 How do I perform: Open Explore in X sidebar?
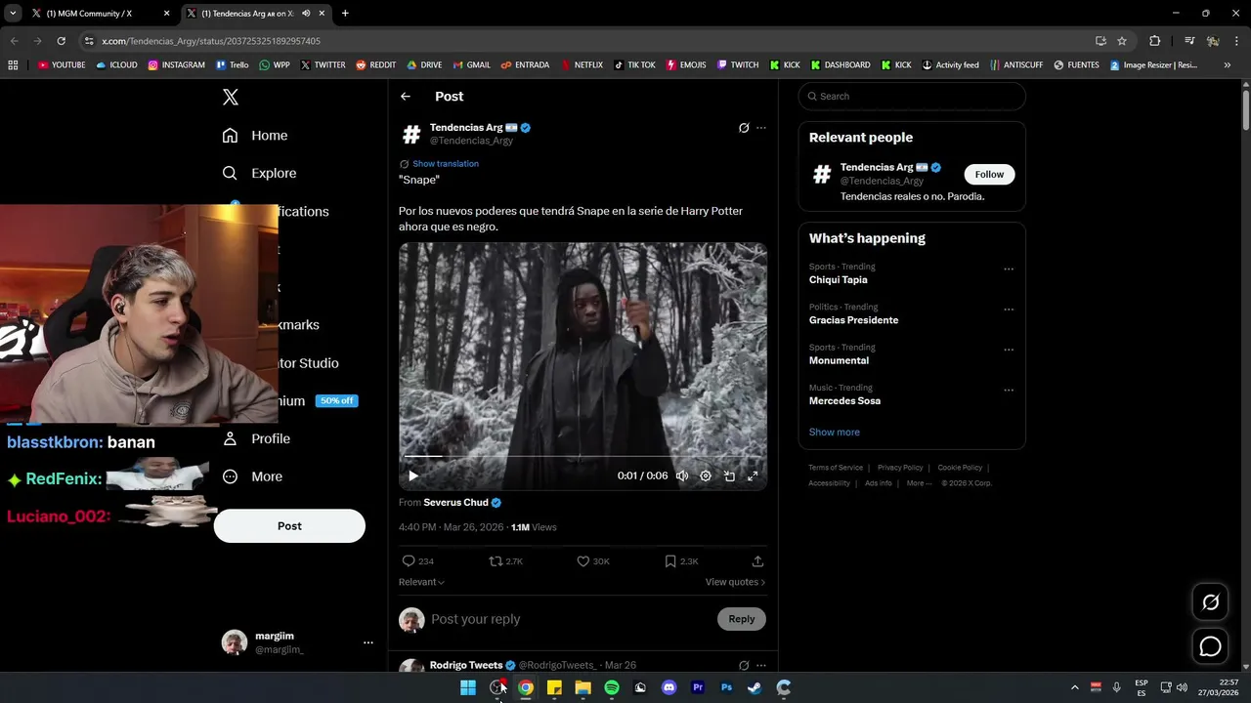(x=259, y=173)
